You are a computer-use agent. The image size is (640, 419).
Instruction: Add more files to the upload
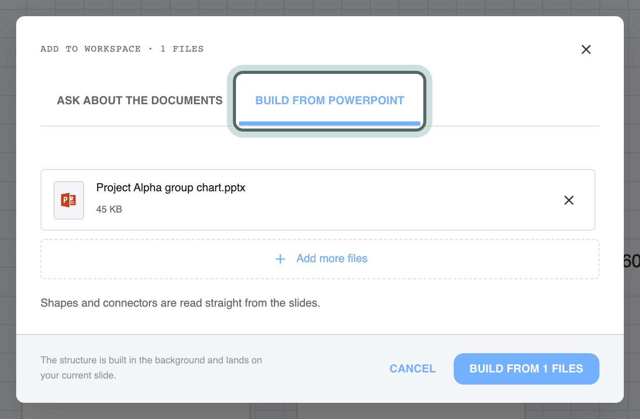pos(320,259)
